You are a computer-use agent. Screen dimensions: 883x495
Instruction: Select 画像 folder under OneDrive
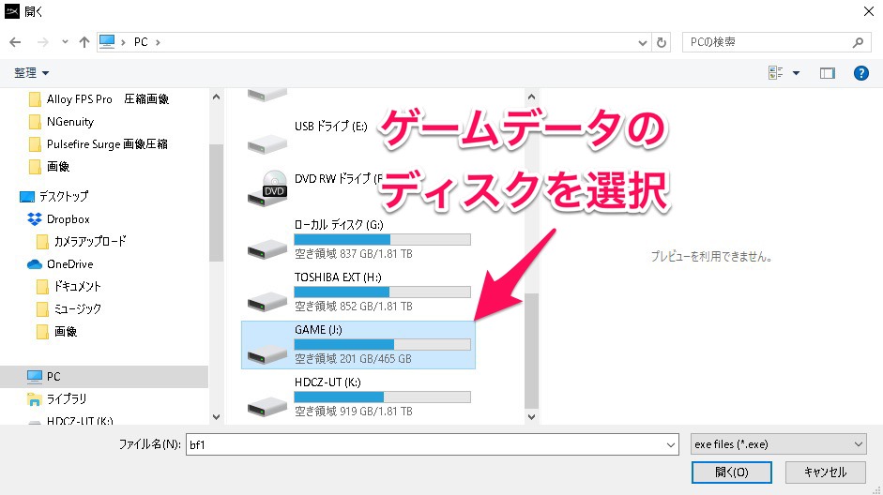point(56,331)
